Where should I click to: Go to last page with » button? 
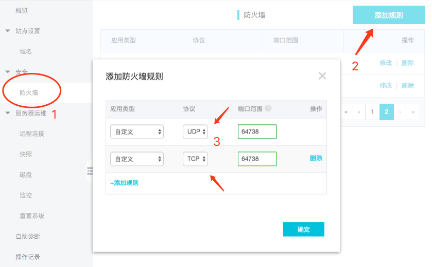(413, 112)
